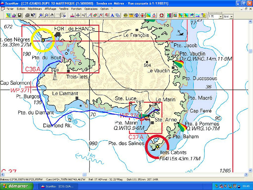This screenshot has width=253, height=190.
Task: Open the Fichier menu
Action: tap(10, 9)
